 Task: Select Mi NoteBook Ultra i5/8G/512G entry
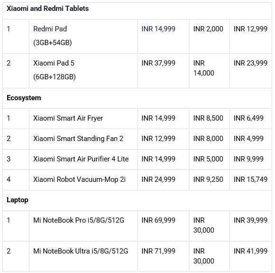[x=81, y=251]
